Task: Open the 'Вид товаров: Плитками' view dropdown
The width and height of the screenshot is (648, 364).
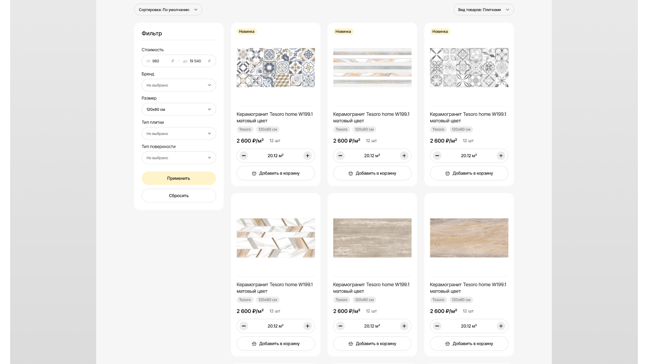Action: point(483,10)
